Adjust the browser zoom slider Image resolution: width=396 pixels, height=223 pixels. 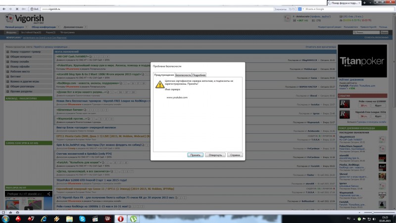[373, 213]
